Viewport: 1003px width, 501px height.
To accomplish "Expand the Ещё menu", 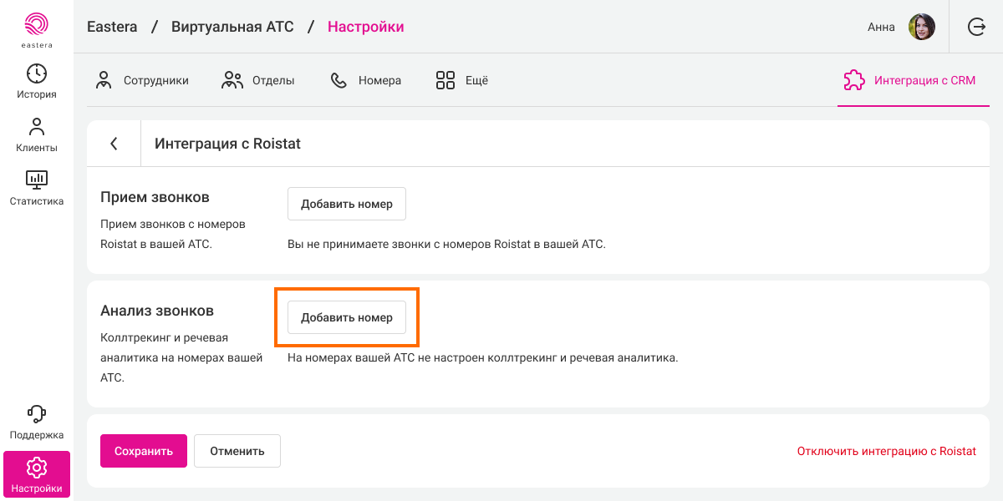I will point(462,80).
